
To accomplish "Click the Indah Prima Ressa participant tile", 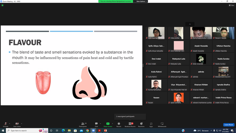I will 223,98.
